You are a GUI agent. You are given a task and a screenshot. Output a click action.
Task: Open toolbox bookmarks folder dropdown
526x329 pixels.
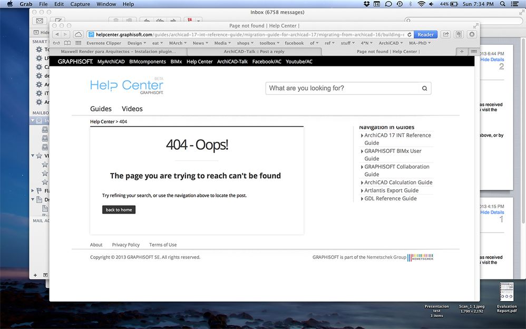point(269,43)
